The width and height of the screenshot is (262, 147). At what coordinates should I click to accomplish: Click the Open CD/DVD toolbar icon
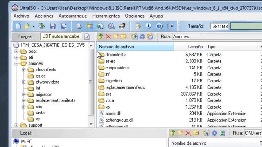click(x=42, y=26)
